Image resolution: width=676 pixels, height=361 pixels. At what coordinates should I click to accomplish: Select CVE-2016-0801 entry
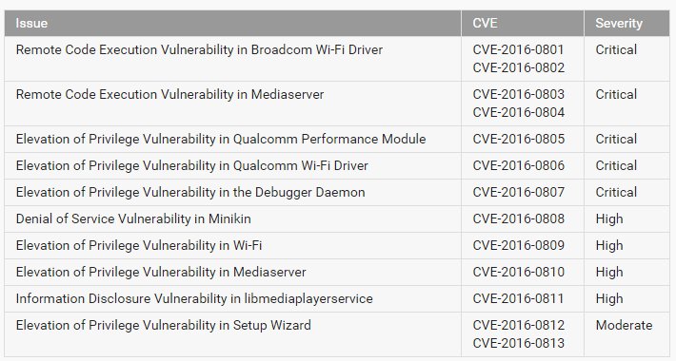518,50
